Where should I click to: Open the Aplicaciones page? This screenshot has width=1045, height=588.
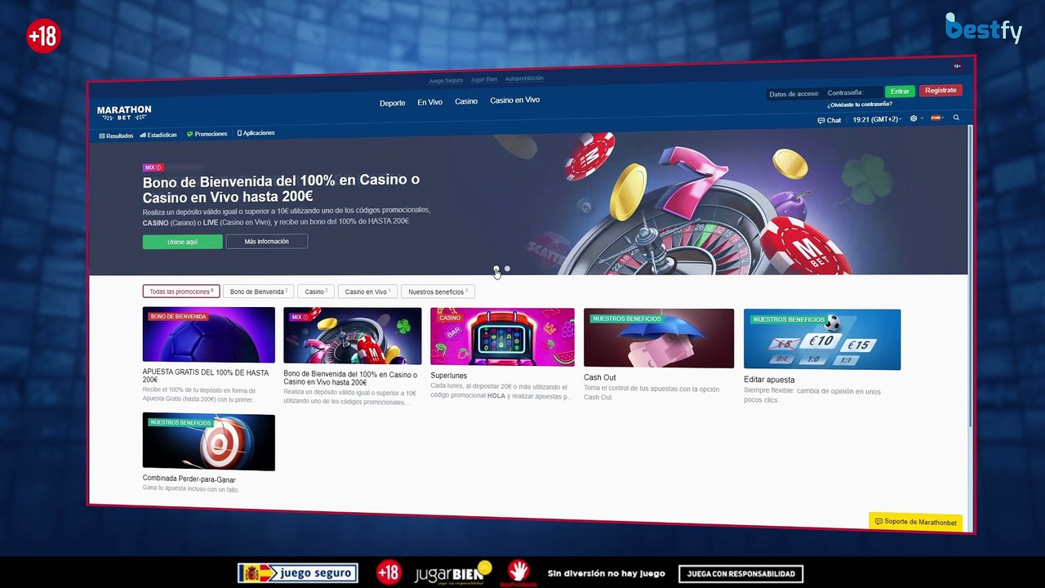(x=256, y=133)
